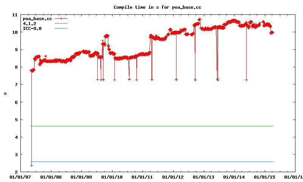This screenshot has height=182, width=303.
Task: Click the y-axis tick label 11
Action: coord(15,15)
